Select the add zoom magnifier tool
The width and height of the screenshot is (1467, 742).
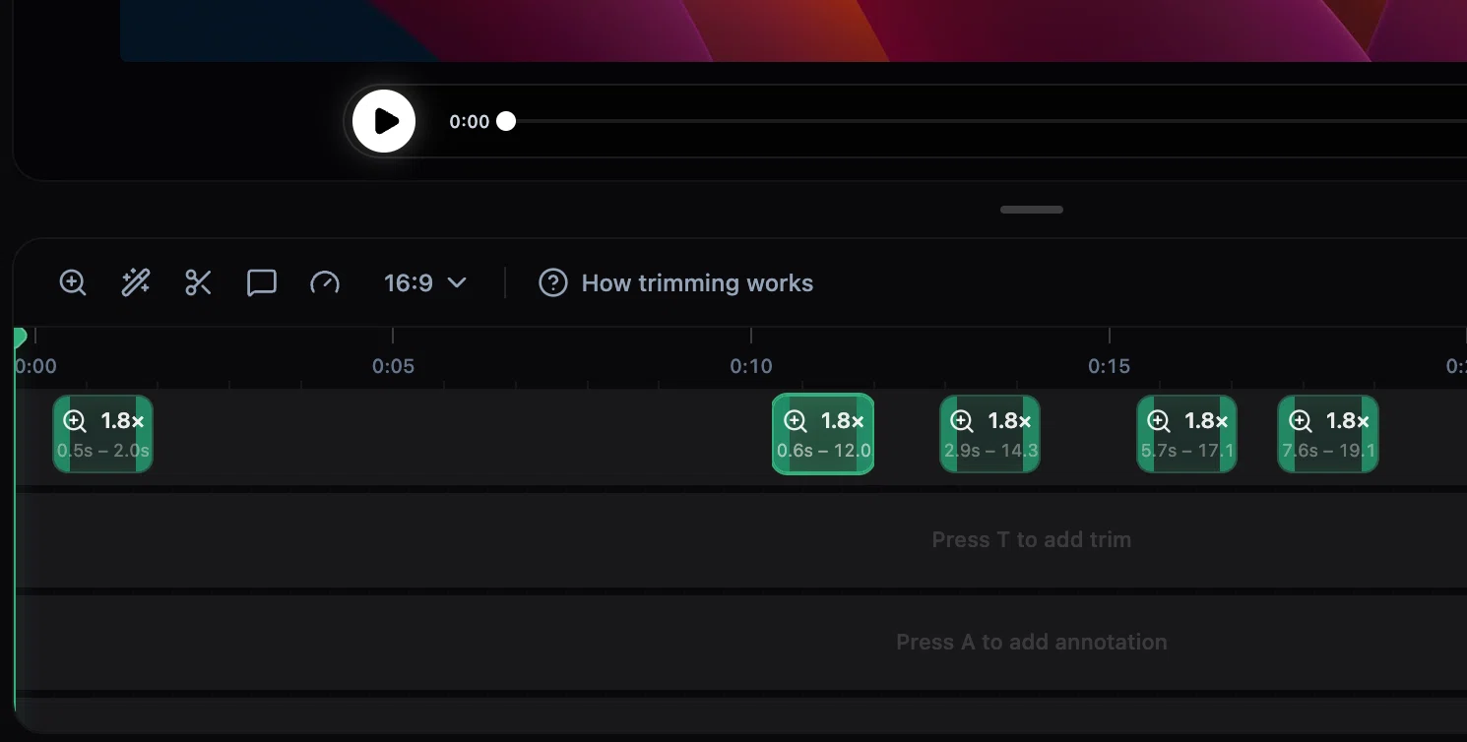coord(73,283)
